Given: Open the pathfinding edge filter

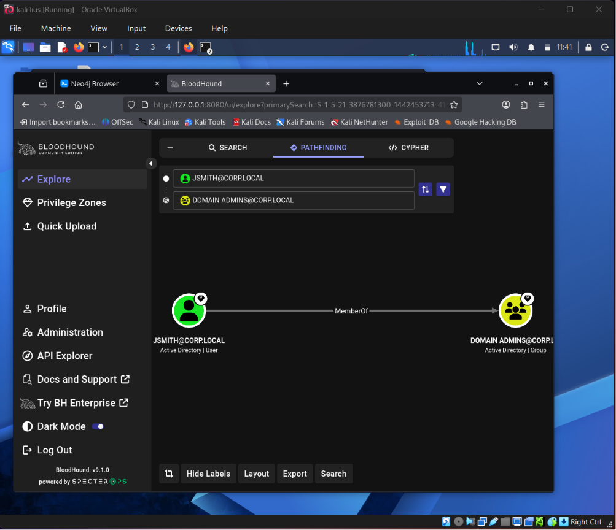Looking at the screenshot, I should [x=443, y=190].
